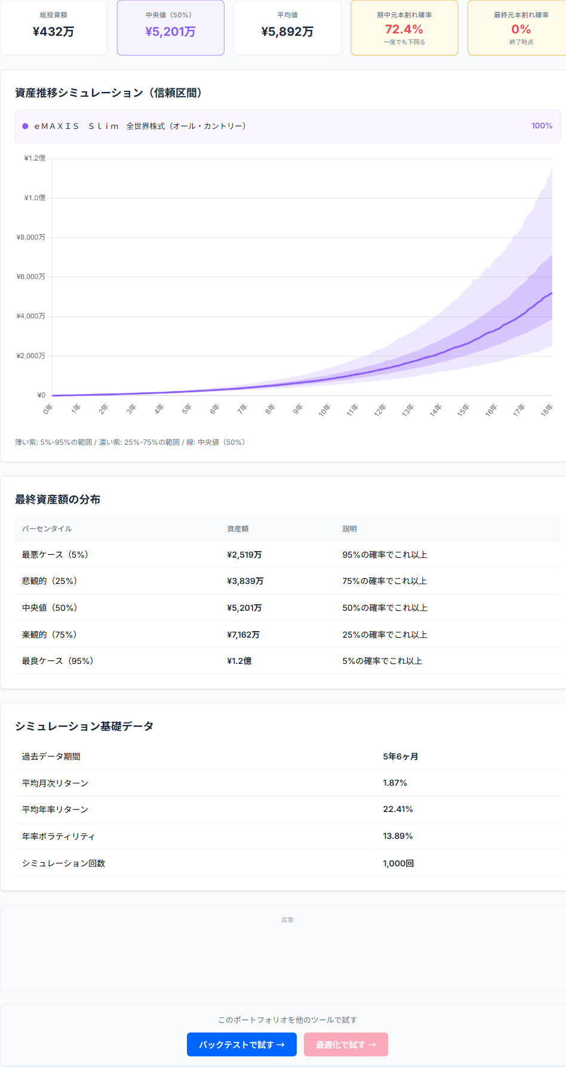This screenshot has width=566, height=1067.
Task: Click the 最終資産額の分布 heading
Action: 58,499
